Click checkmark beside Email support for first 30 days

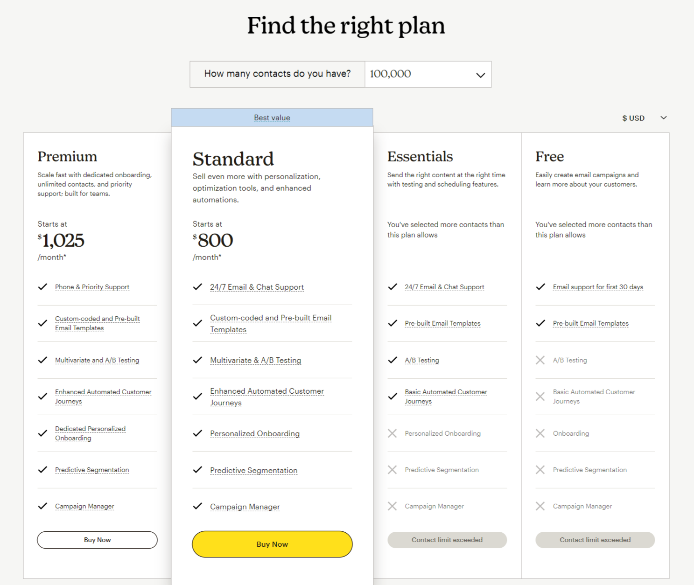[x=540, y=287]
